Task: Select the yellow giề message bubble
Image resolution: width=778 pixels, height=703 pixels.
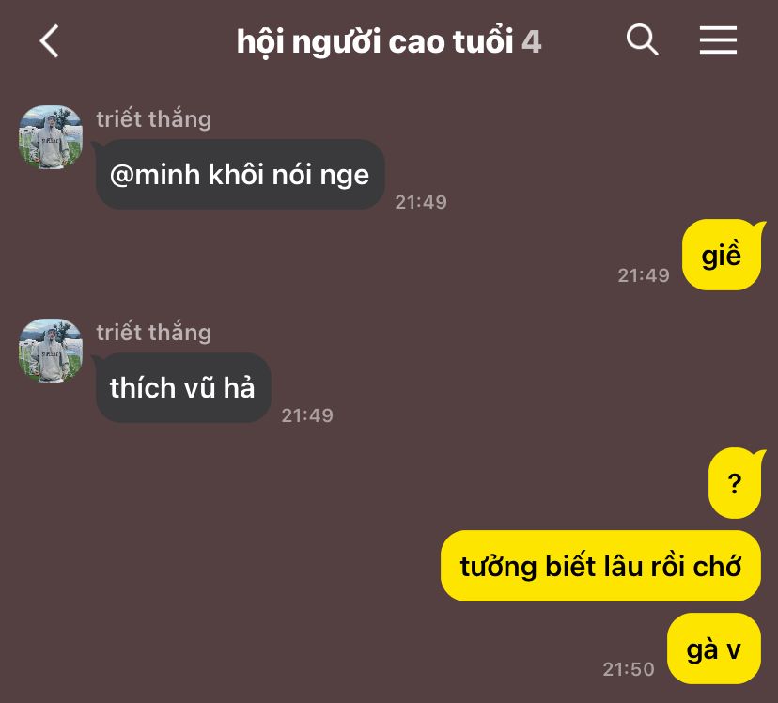Action: [x=722, y=255]
